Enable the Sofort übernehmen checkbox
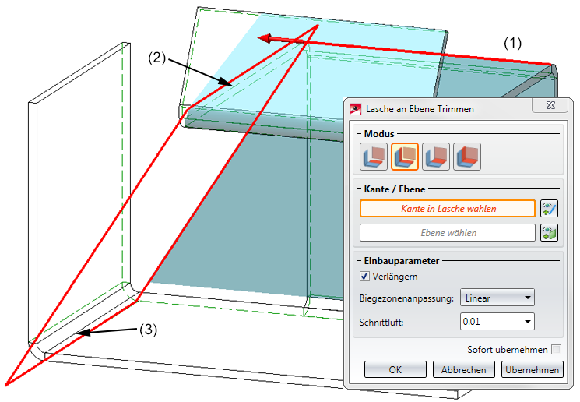Image resolution: width=580 pixels, height=402 pixels. (x=556, y=350)
